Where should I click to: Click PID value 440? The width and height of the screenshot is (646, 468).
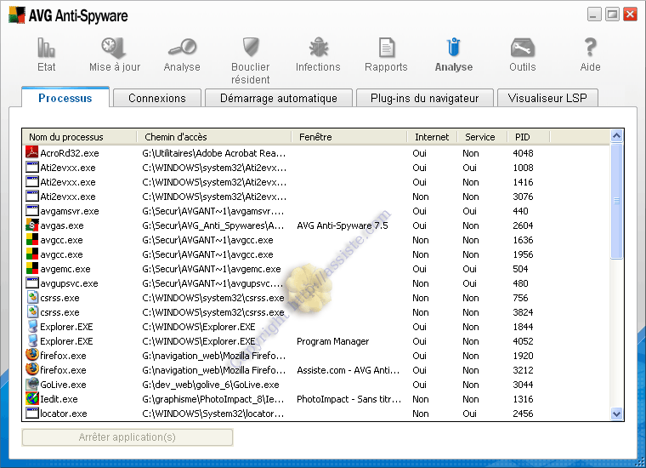pos(520,211)
